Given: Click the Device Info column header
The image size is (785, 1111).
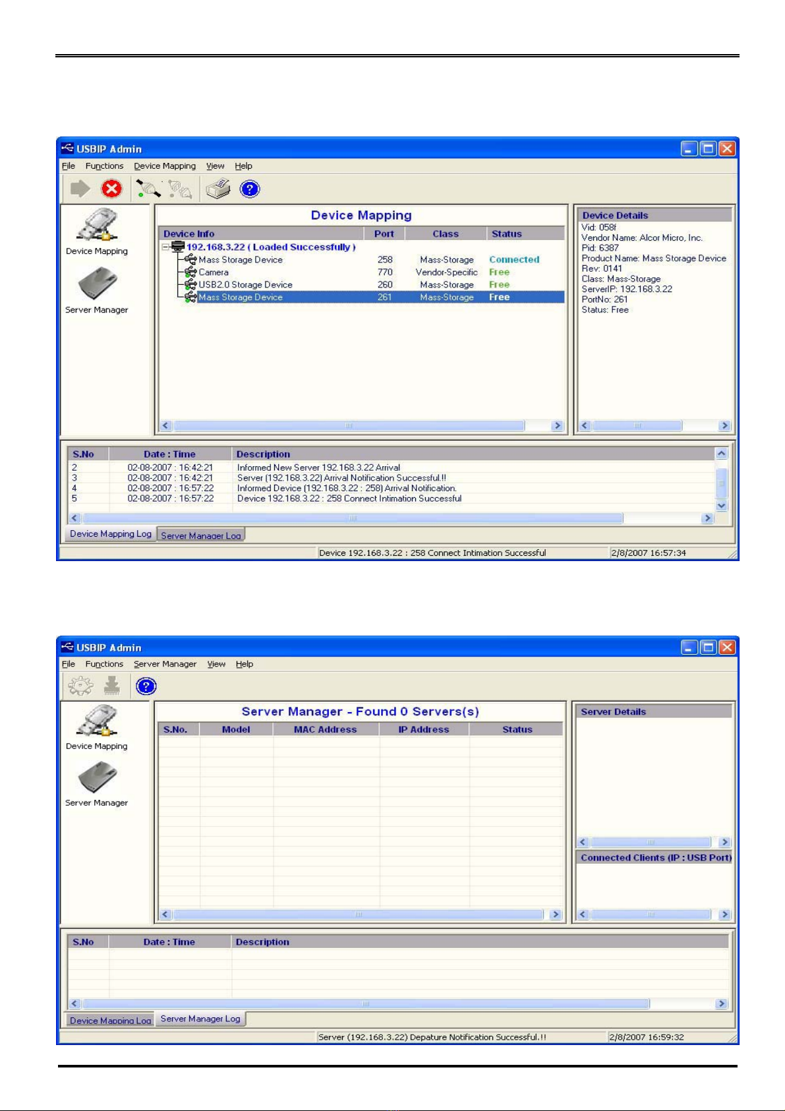Looking at the screenshot, I should [x=262, y=233].
